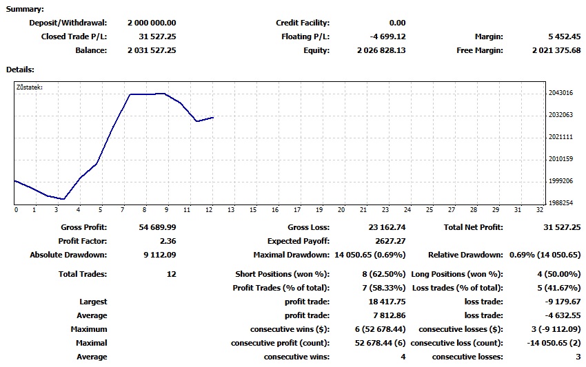Click consecutive loss value -14 050.65 (2)
The height and width of the screenshot is (367, 586).
coord(554,344)
